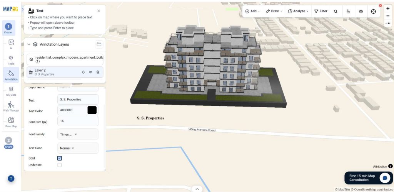Screen dimensions: 394x192
Task: Click the map search magnifier icon
Action: (336, 11)
